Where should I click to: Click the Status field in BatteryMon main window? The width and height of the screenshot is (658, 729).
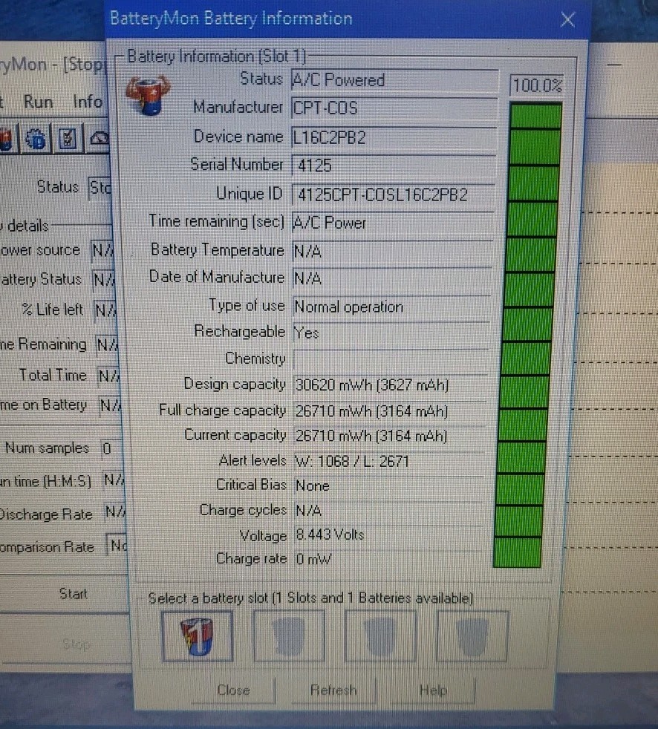[100, 189]
